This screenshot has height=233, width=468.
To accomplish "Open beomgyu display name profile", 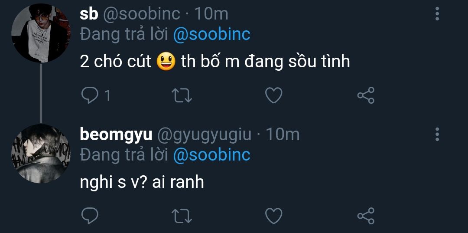I will click(116, 135).
